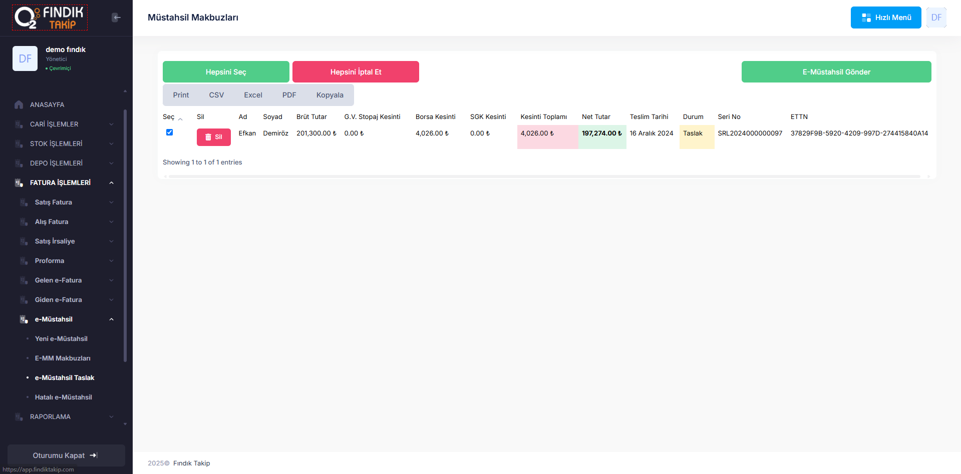Click Hepsini İptal Et button
This screenshot has height=474, width=961.
click(356, 72)
